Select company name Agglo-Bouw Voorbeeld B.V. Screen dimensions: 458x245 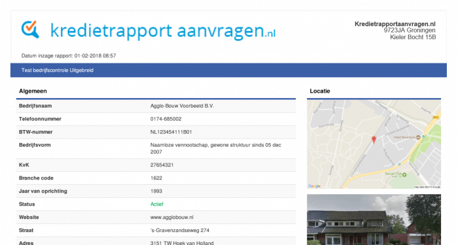point(182,106)
